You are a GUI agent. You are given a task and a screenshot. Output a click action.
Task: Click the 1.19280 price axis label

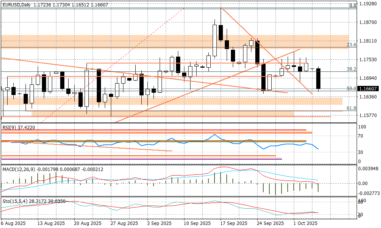coord(368,4)
